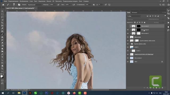The image size is (170, 95).
Task: Hide the Группа замены неба group
Action: 128,44
